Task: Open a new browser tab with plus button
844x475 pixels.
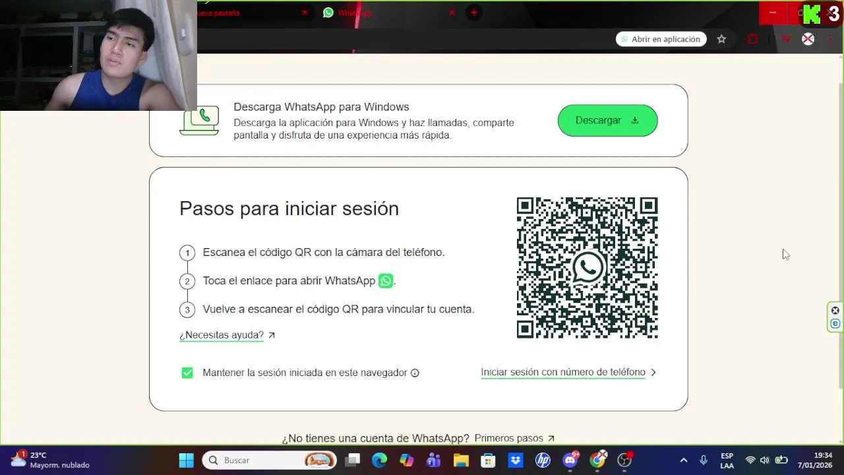Action: coord(473,13)
